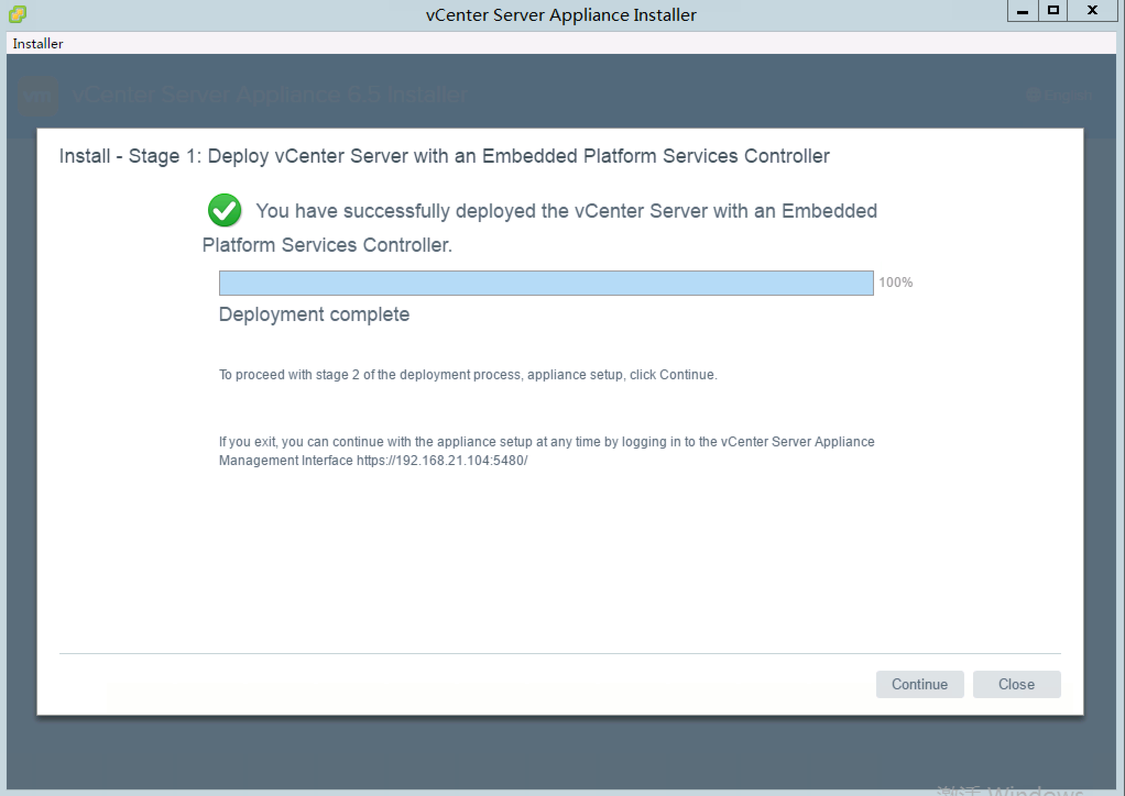The image size is (1125, 796).
Task: Click the vCenter Server Appliance Installer window title
Action: click(561, 15)
